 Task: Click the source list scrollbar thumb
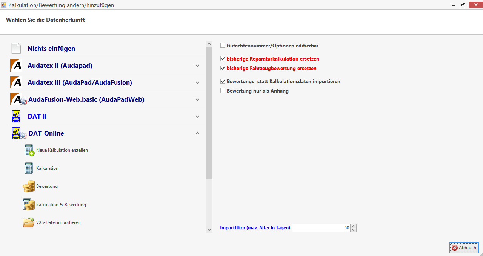[209, 113]
